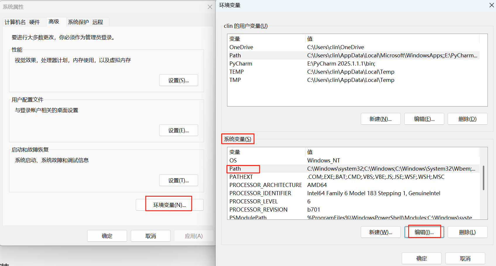The height and width of the screenshot is (266, 496).
Task: Switch to the 硬件 tab
Action: (x=35, y=22)
